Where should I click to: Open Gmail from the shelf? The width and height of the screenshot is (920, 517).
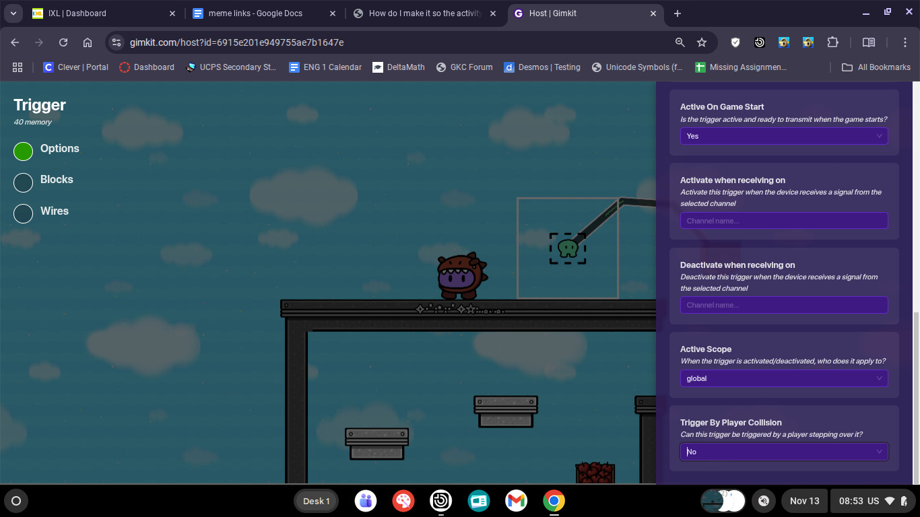coord(517,501)
